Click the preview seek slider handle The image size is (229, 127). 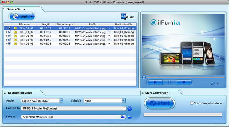tap(144, 77)
